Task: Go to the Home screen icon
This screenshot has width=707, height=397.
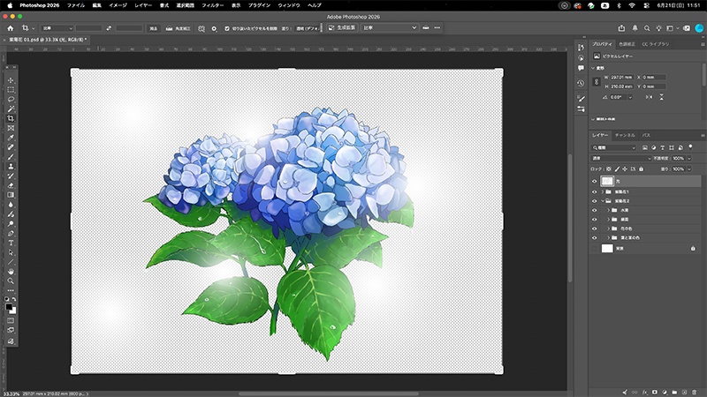Action: [11, 28]
